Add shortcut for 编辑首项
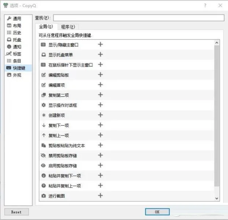Image resolution: width=228 pixels, height=220 pixels. 100,85
